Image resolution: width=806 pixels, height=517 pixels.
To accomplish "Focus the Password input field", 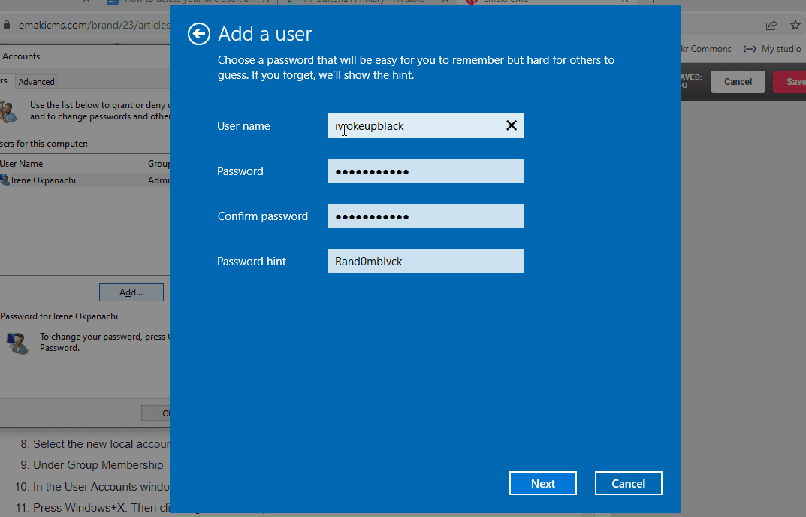I will [424, 171].
